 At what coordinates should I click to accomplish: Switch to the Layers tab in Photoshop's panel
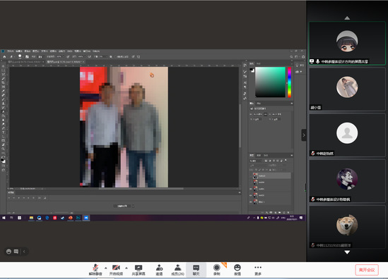(252, 155)
